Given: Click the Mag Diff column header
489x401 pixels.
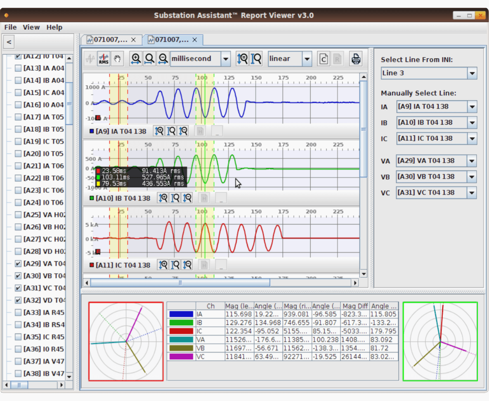Looking at the screenshot, I should click(355, 306).
